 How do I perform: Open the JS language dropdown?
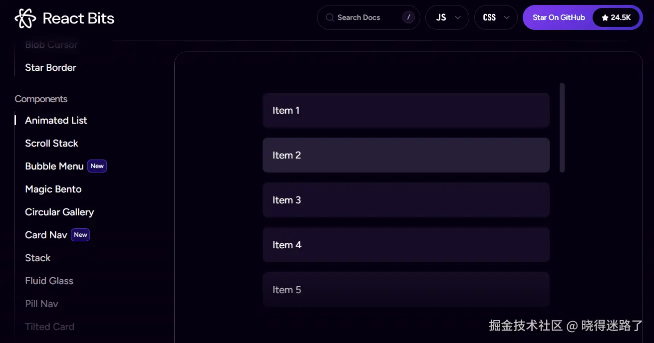447,17
